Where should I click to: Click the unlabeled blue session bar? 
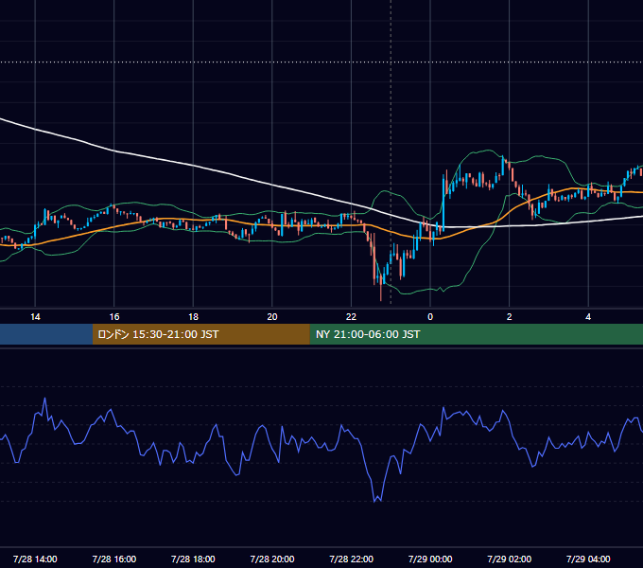(x=46, y=334)
